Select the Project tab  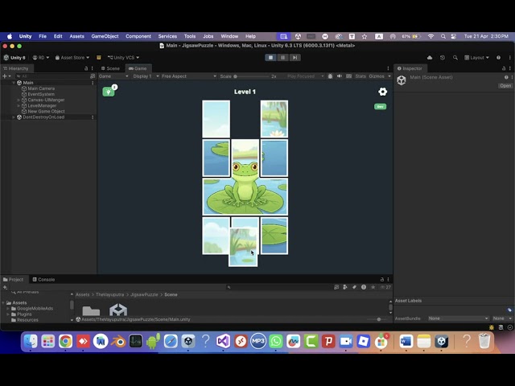coord(13,279)
